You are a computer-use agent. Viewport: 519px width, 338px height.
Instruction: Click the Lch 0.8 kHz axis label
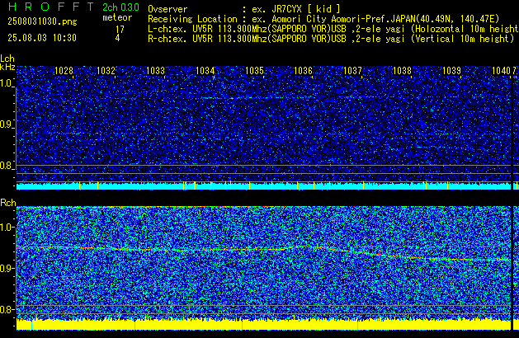(7, 166)
